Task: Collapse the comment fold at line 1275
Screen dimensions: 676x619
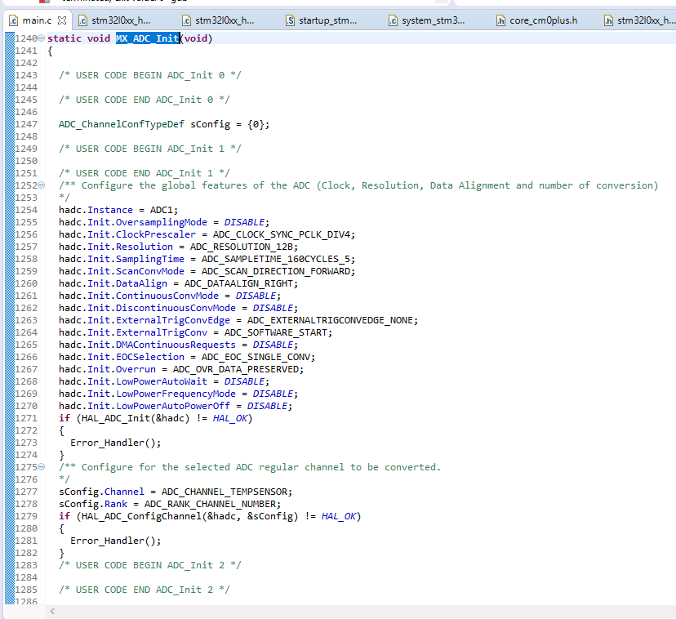Action: (42, 467)
